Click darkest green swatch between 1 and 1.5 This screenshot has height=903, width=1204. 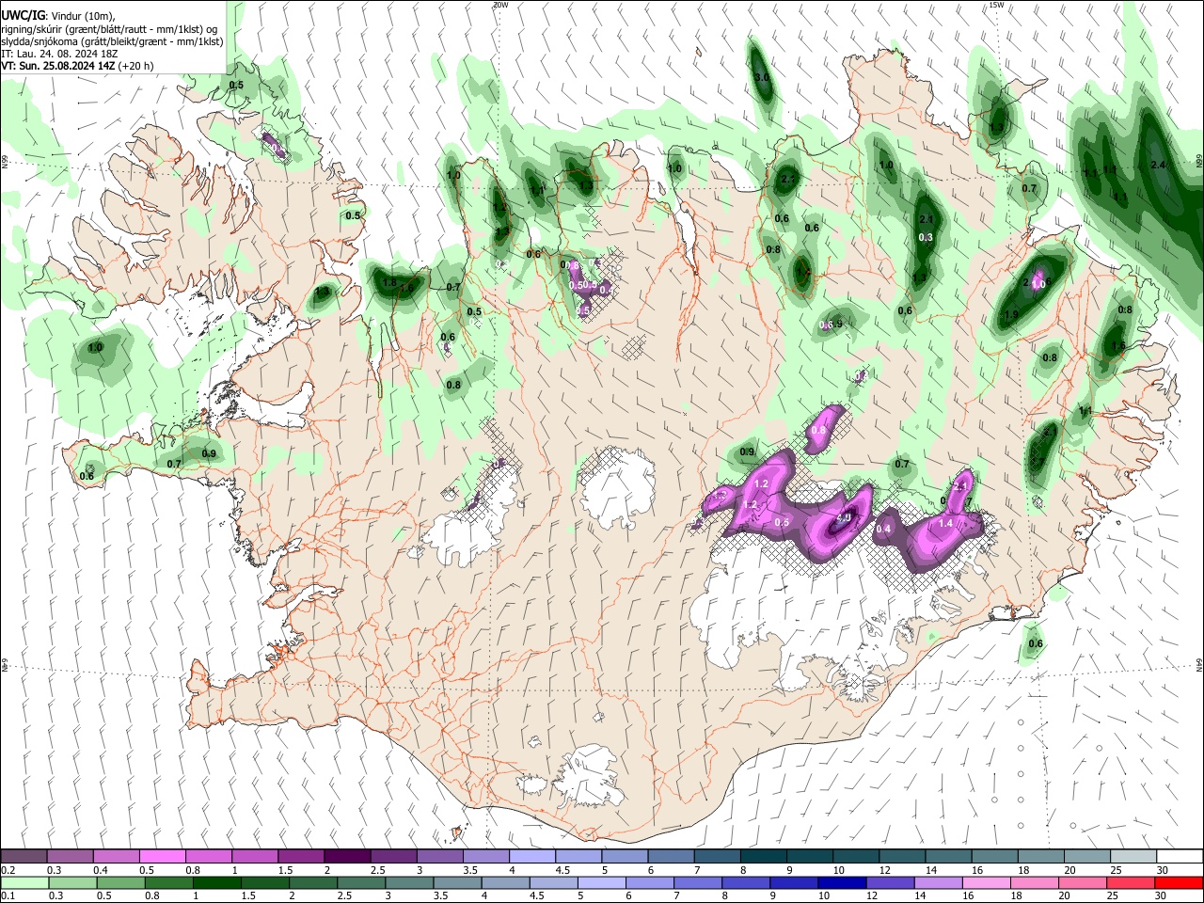(216, 882)
